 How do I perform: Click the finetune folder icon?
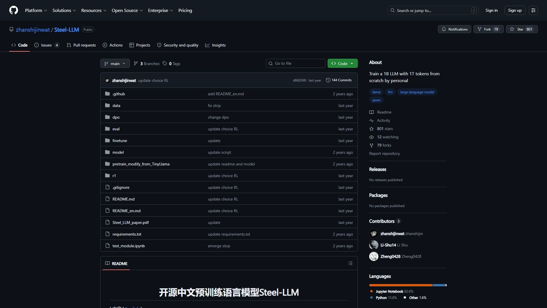107,141
